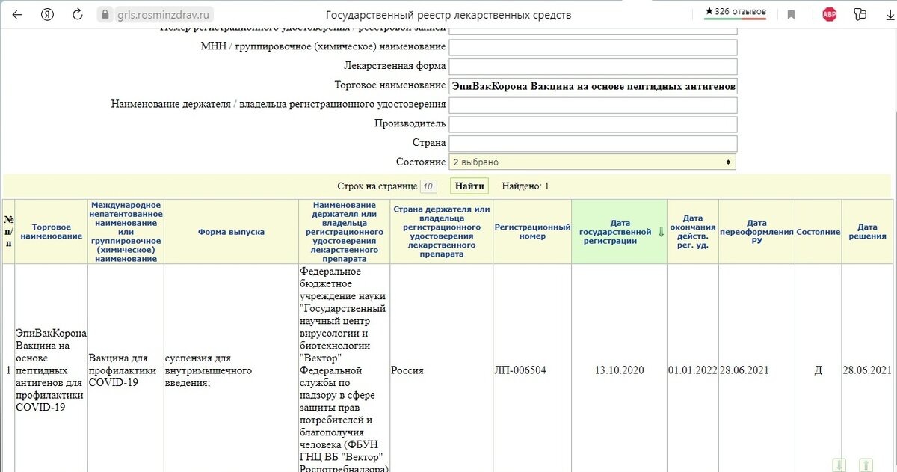Click the Найти search button
897x472 pixels.
pyautogui.click(x=469, y=186)
